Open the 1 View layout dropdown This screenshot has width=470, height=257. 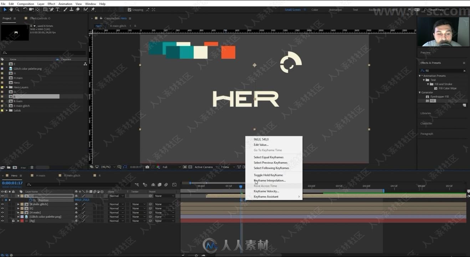tap(227, 167)
